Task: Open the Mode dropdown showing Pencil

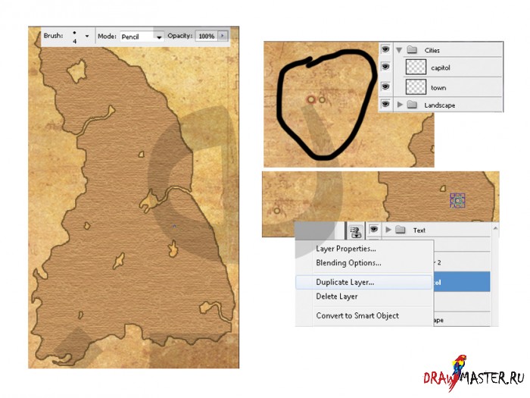Action: 142,36
